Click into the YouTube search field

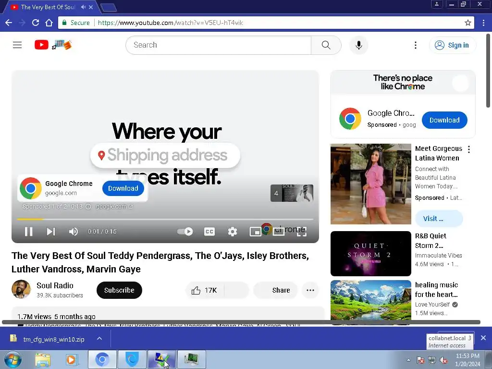pyautogui.click(x=219, y=45)
